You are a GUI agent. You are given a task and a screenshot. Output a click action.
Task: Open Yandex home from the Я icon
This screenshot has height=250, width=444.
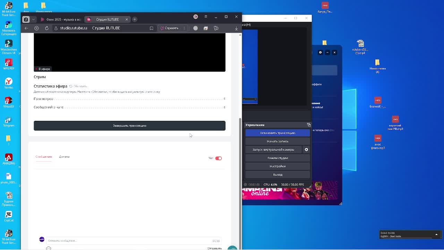click(x=36, y=28)
